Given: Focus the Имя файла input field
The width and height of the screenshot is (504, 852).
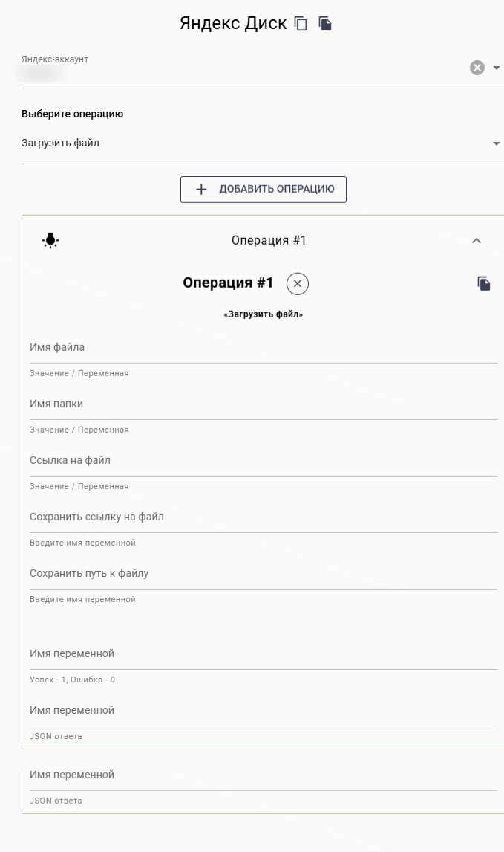Looking at the screenshot, I should 263,348.
